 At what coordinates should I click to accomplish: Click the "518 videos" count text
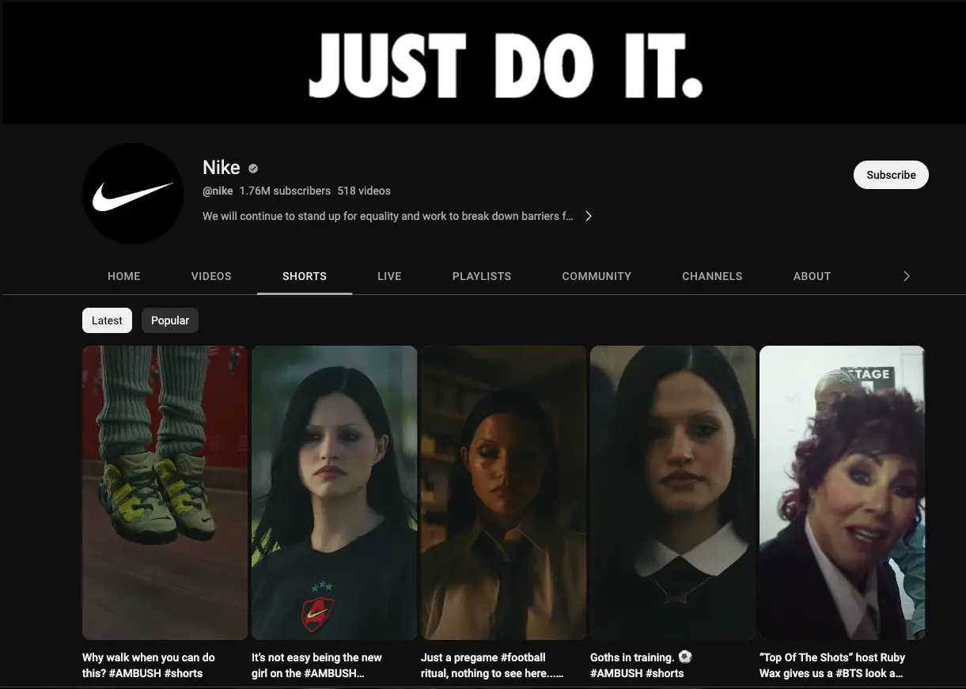tap(364, 191)
